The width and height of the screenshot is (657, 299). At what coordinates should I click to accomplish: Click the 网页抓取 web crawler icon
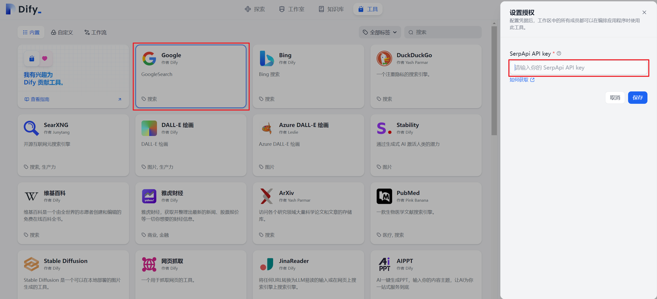pos(149,264)
